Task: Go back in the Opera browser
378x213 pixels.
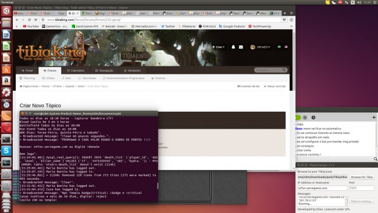Action: [17, 20]
